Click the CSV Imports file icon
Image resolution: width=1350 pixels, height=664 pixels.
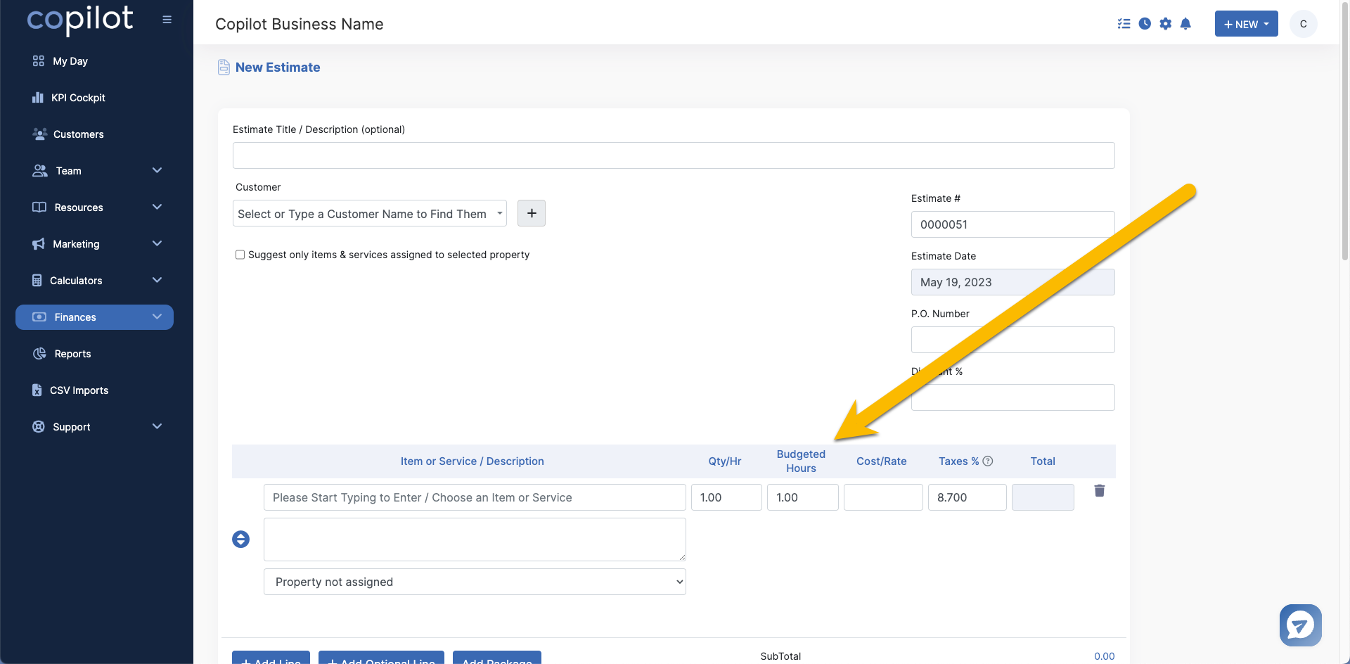point(37,390)
